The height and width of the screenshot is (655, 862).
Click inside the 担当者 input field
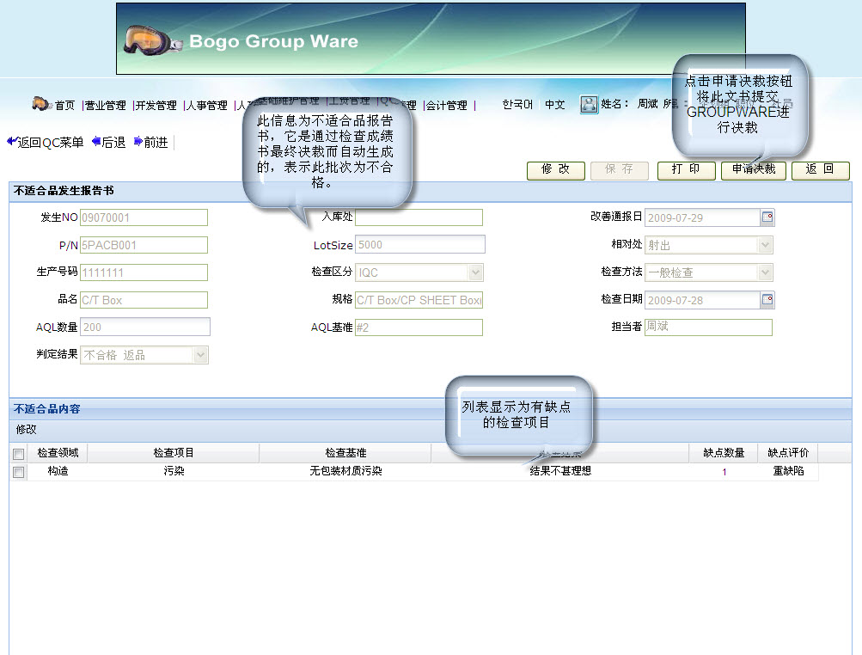pyautogui.click(x=708, y=327)
